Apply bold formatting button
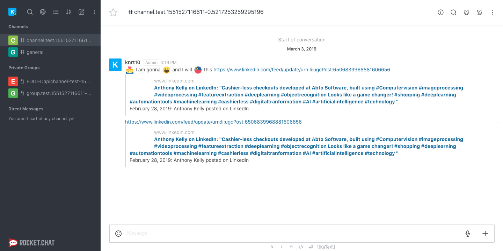 272,247
